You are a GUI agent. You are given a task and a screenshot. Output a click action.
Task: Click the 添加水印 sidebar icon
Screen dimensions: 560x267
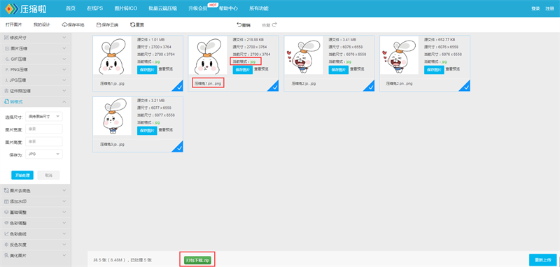tap(6, 201)
